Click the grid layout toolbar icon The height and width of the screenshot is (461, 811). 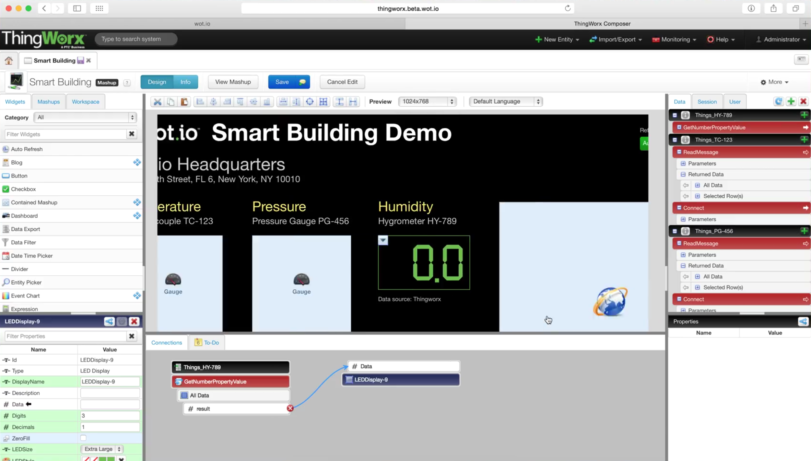click(x=323, y=102)
